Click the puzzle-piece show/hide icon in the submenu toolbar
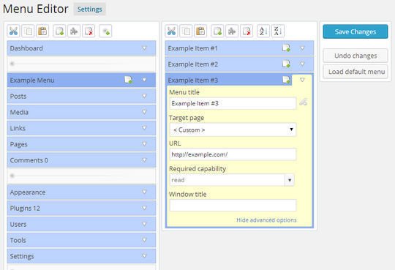This screenshot has height=270, width=395. [232, 31]
